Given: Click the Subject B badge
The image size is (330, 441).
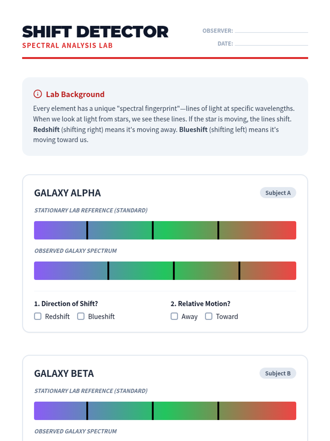Looking at the screenshot, I should [277, 373].
